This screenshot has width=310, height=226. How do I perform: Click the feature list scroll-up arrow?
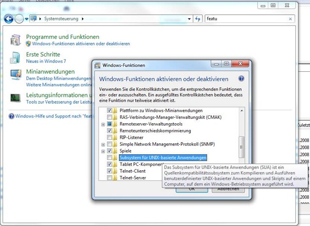point(242,111)
